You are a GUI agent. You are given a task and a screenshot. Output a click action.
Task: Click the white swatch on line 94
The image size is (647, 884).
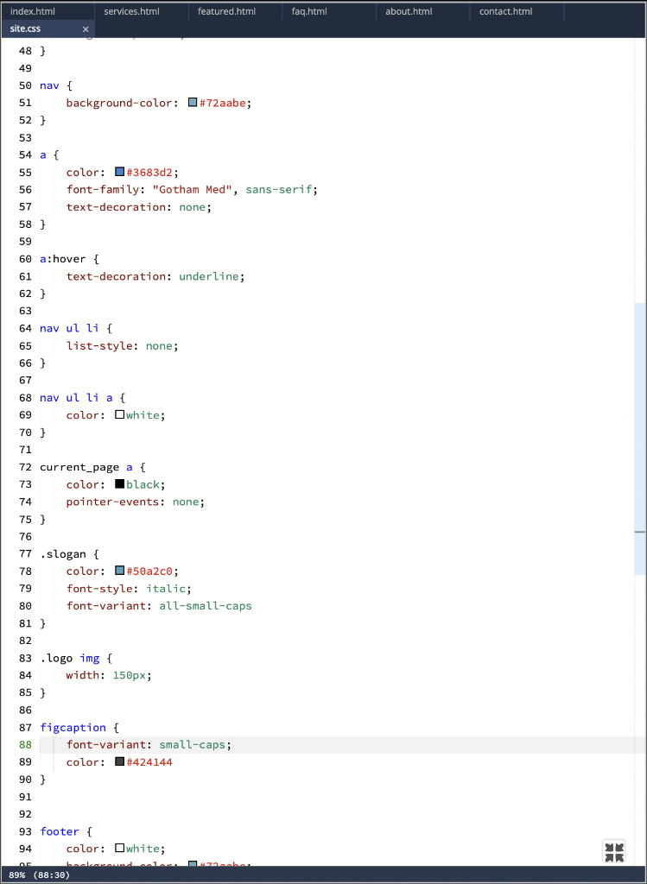[x=119, y=849]
